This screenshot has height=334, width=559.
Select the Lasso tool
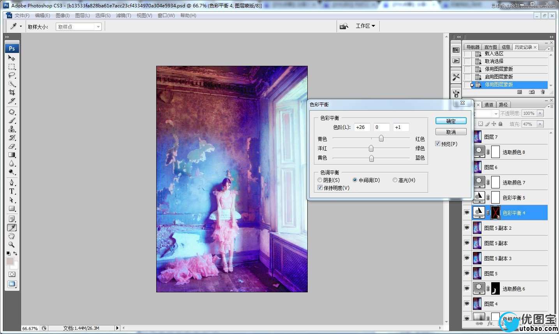coord(12,76)
